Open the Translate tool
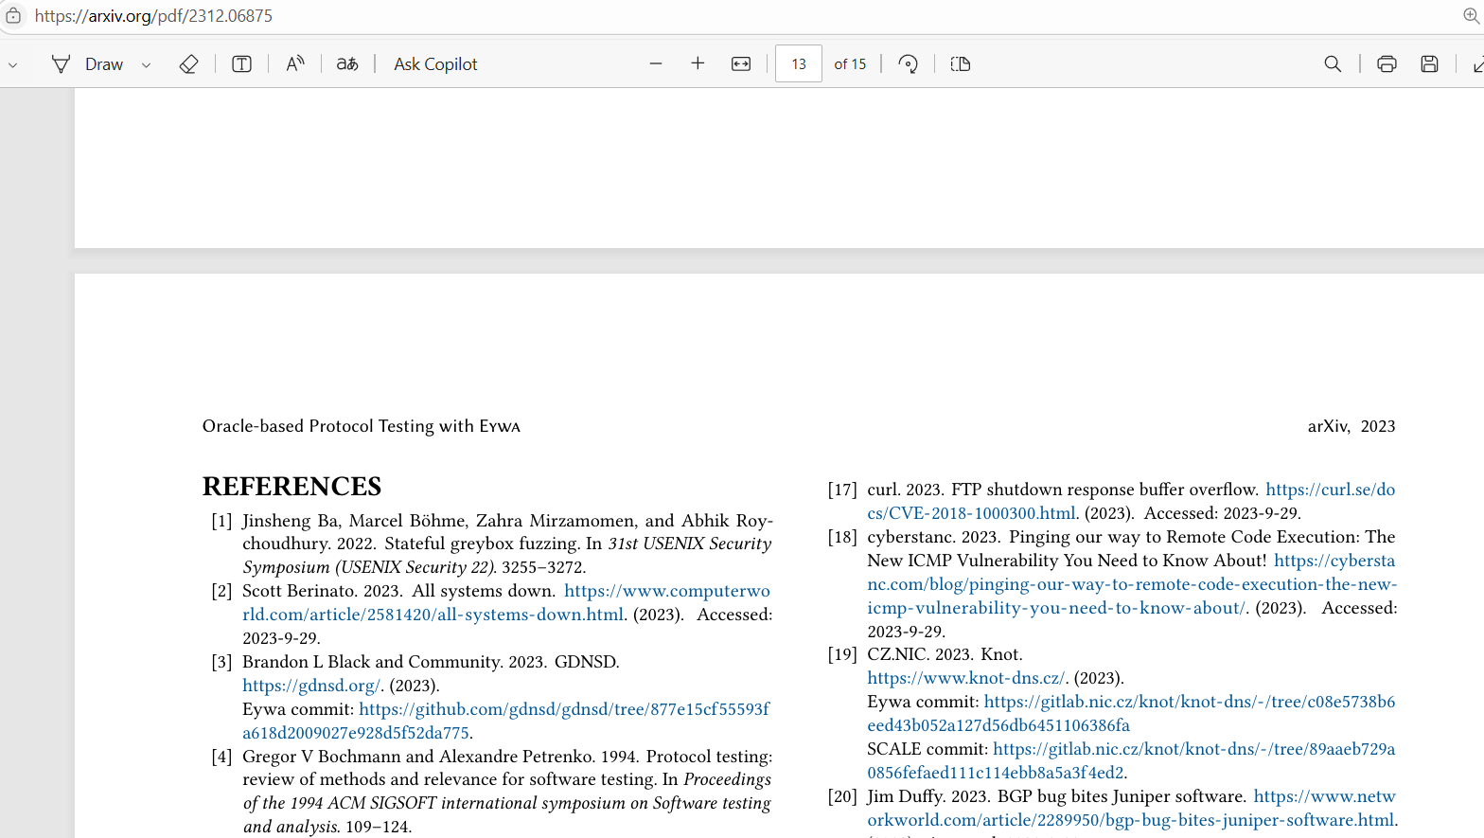 (347, 63)
